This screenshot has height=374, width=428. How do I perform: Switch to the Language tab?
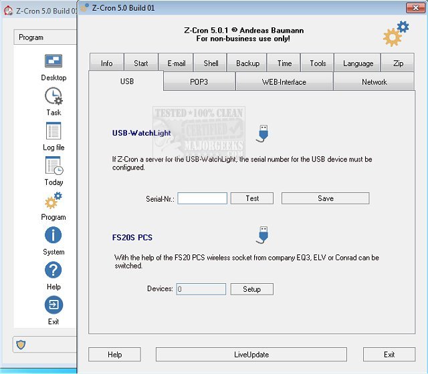(x=358, y=63)
